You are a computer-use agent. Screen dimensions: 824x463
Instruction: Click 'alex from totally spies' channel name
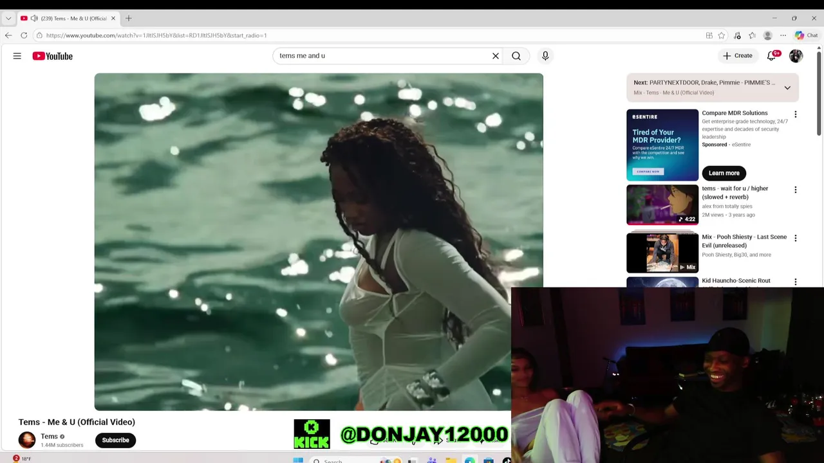click(x=727, y=206)
